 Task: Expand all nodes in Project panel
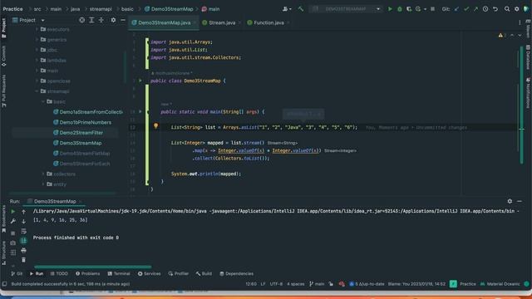coord(91,20)
